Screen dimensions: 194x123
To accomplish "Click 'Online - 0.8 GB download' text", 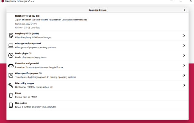I will (28, 28).
